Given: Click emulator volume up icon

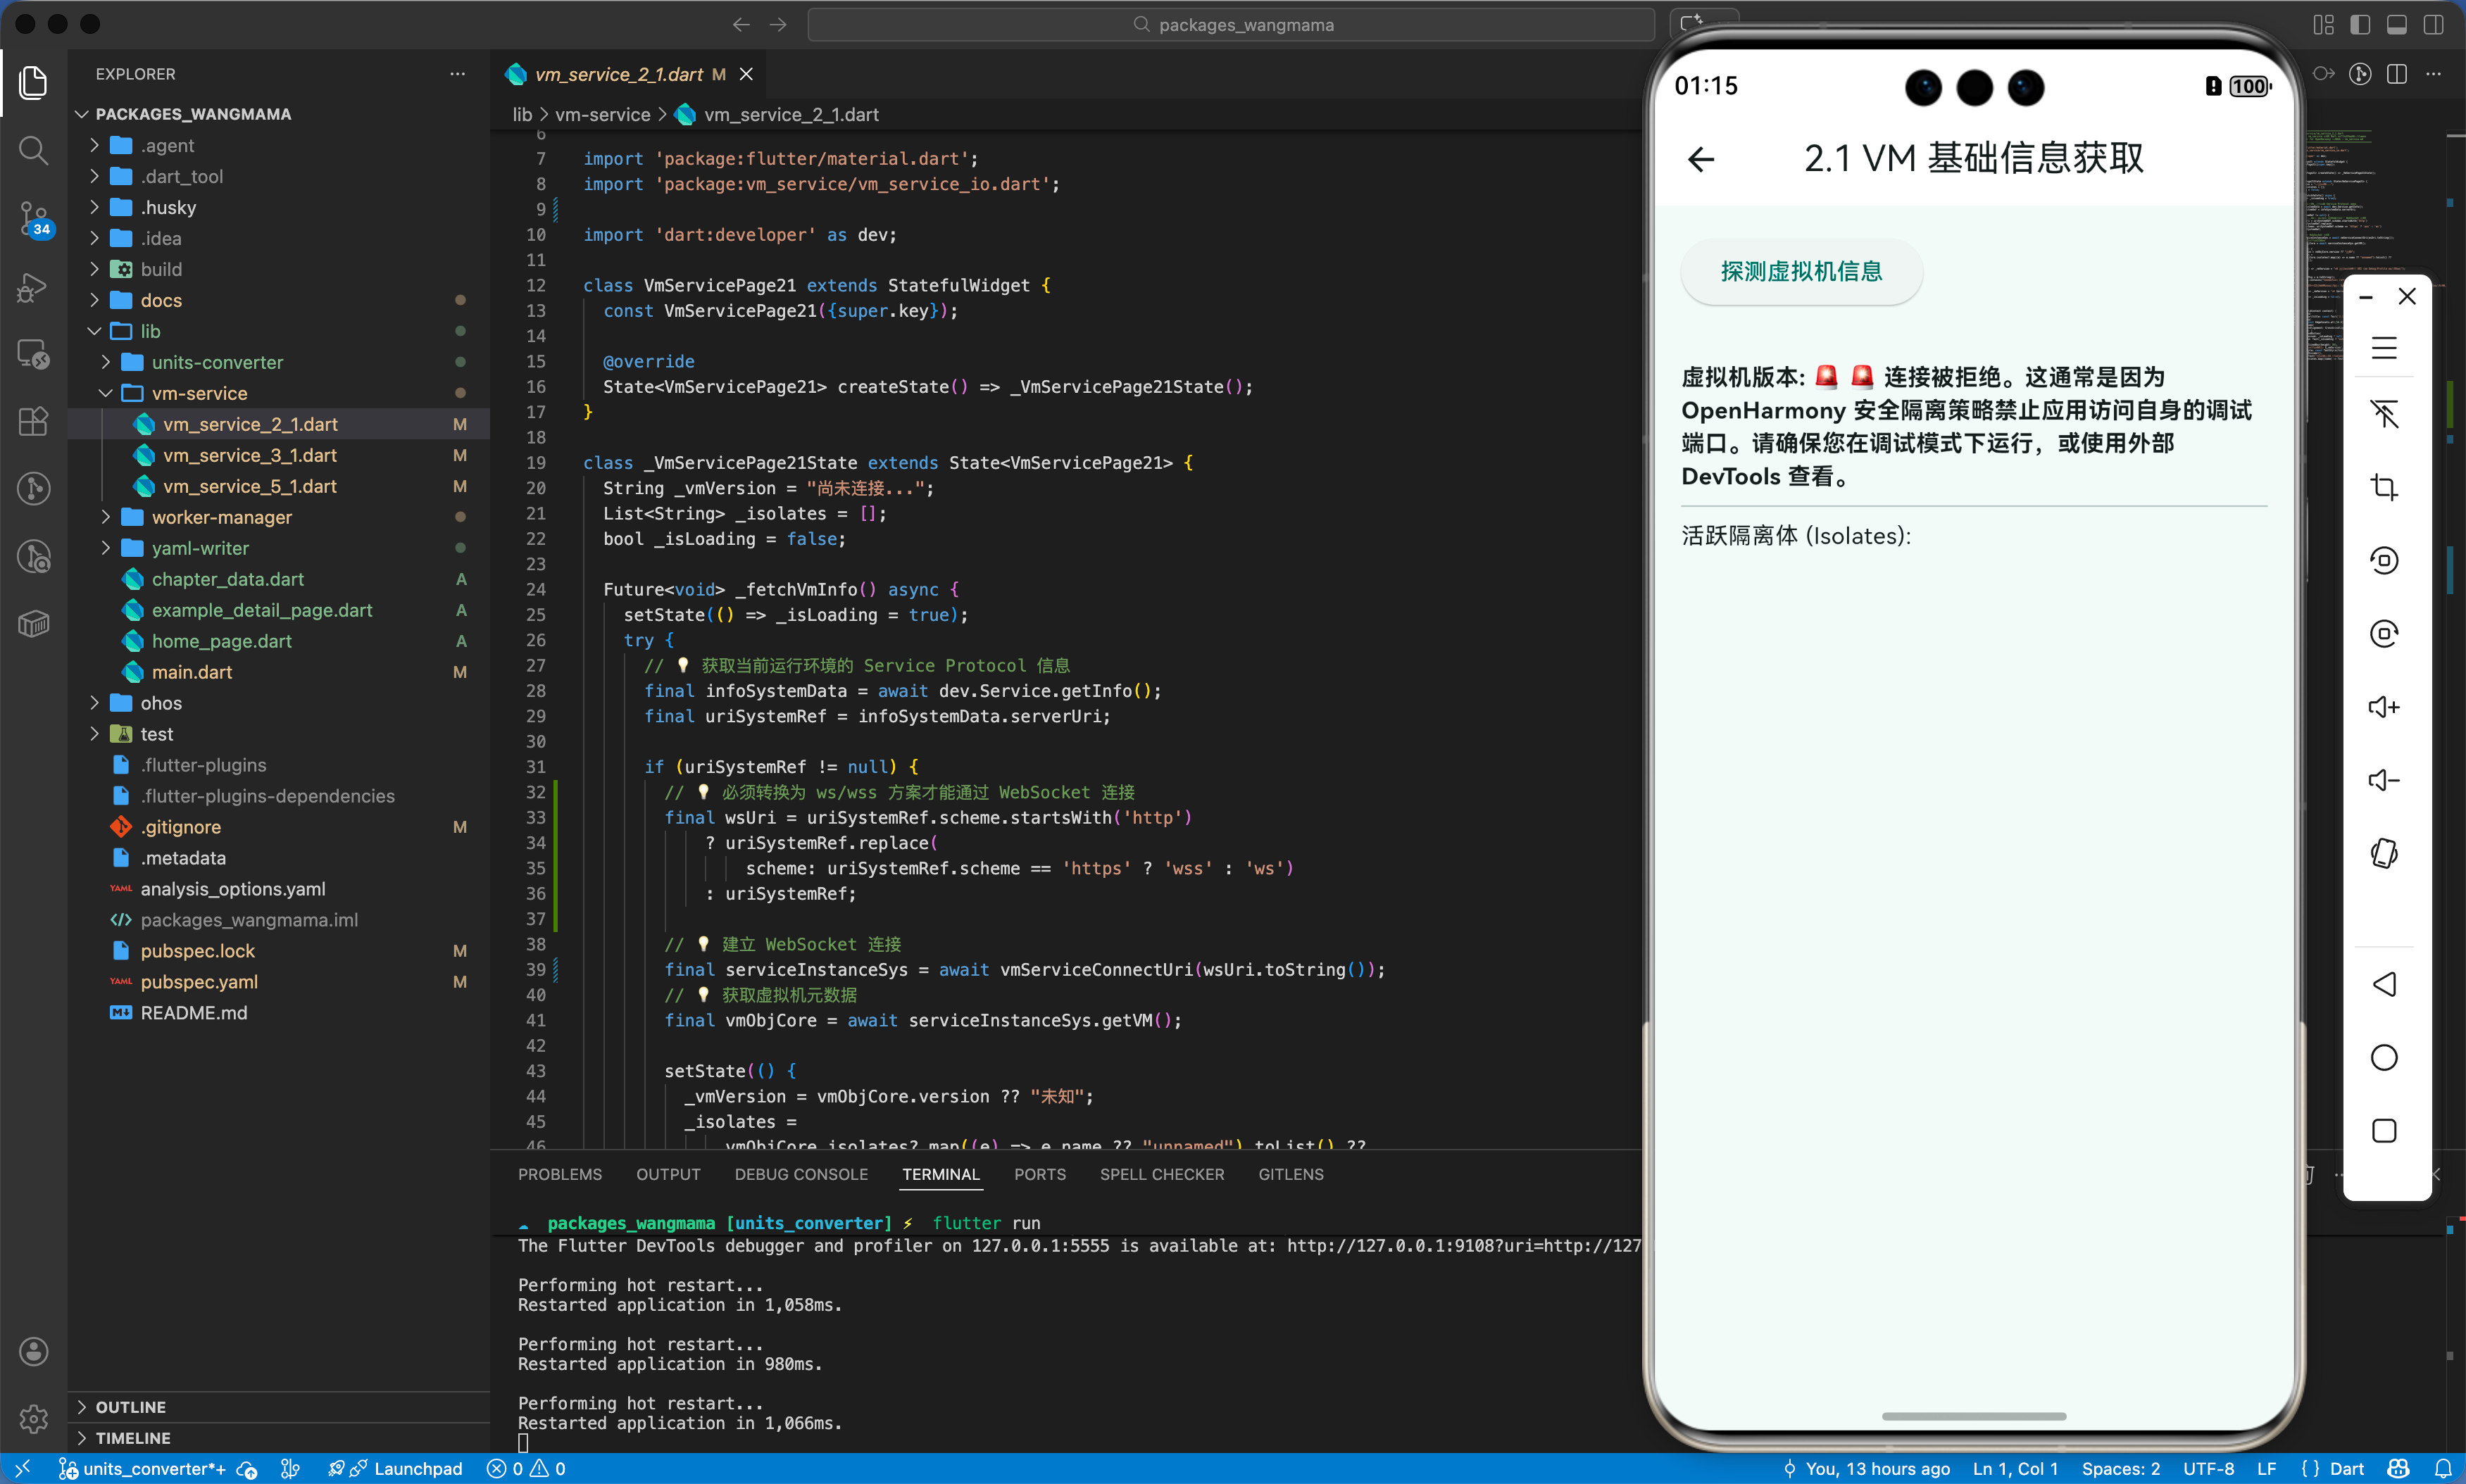Looking at the screenshot, I should (x=2384, y=707).
